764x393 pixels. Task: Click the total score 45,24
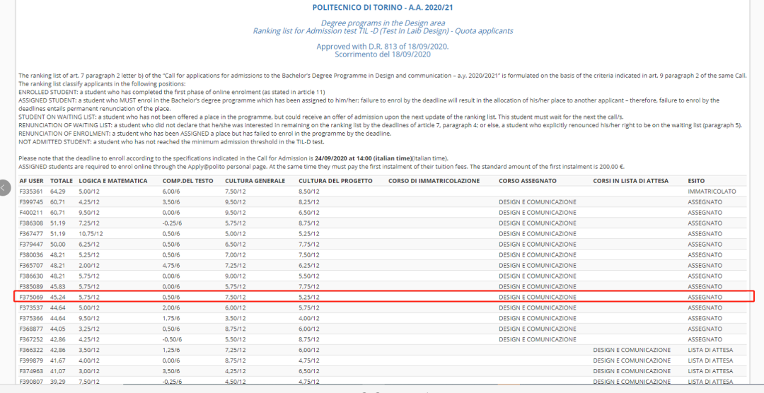(58, 297)
